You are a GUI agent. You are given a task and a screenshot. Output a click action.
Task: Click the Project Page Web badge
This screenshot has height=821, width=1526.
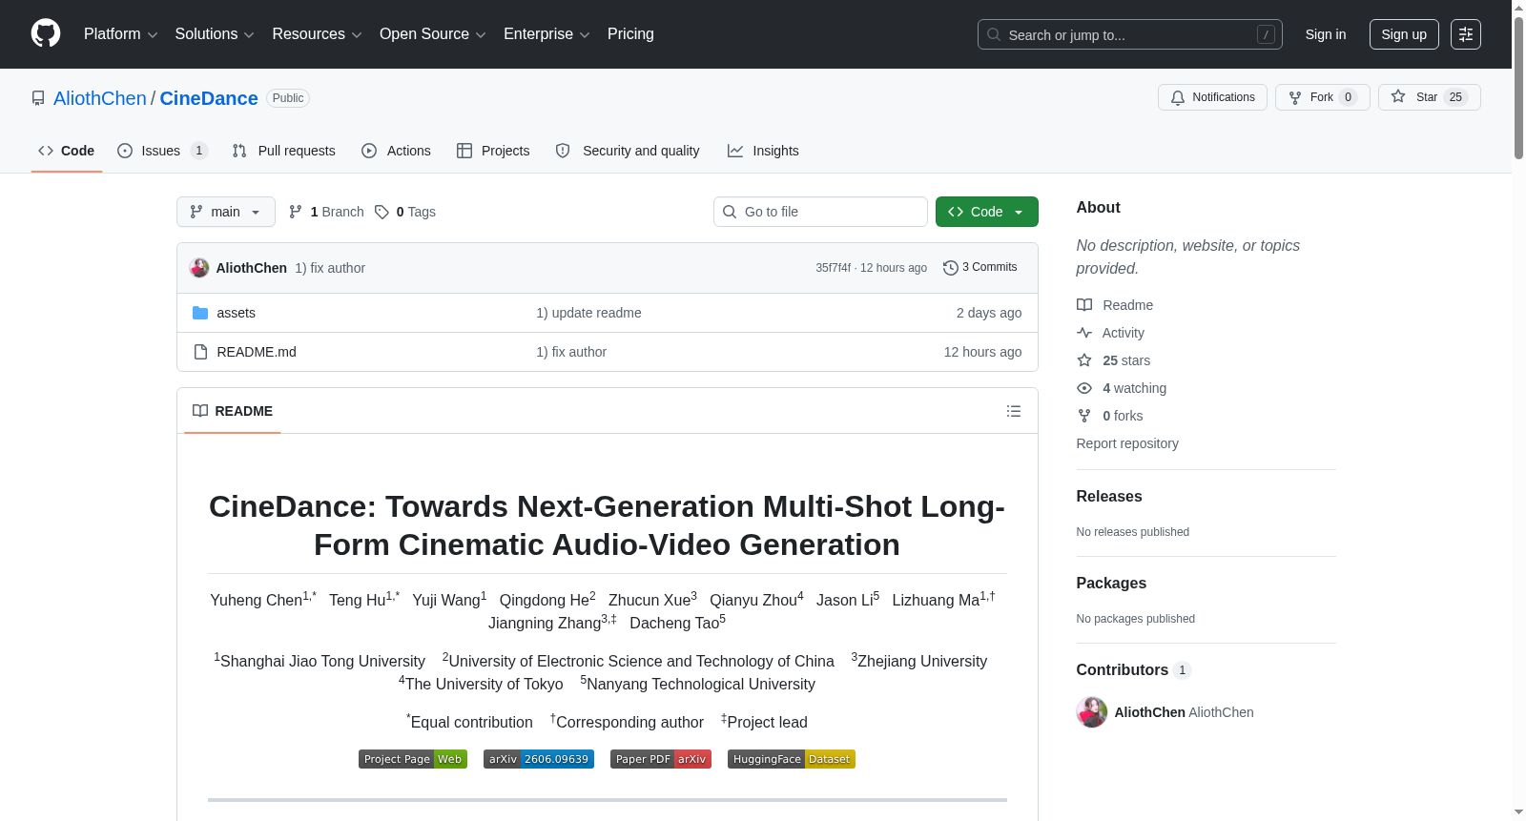pos(413,759)
